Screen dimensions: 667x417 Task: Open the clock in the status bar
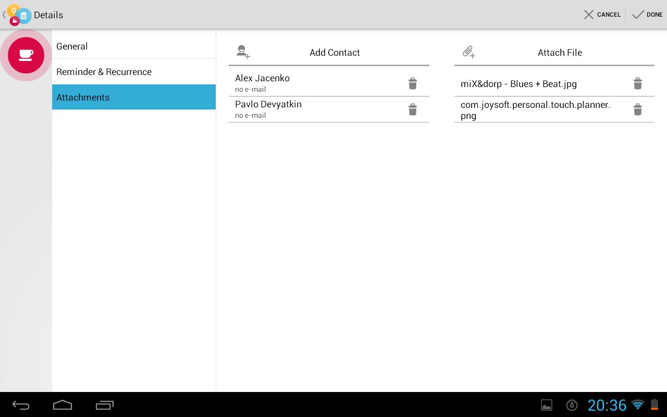[x=607, y=405]
